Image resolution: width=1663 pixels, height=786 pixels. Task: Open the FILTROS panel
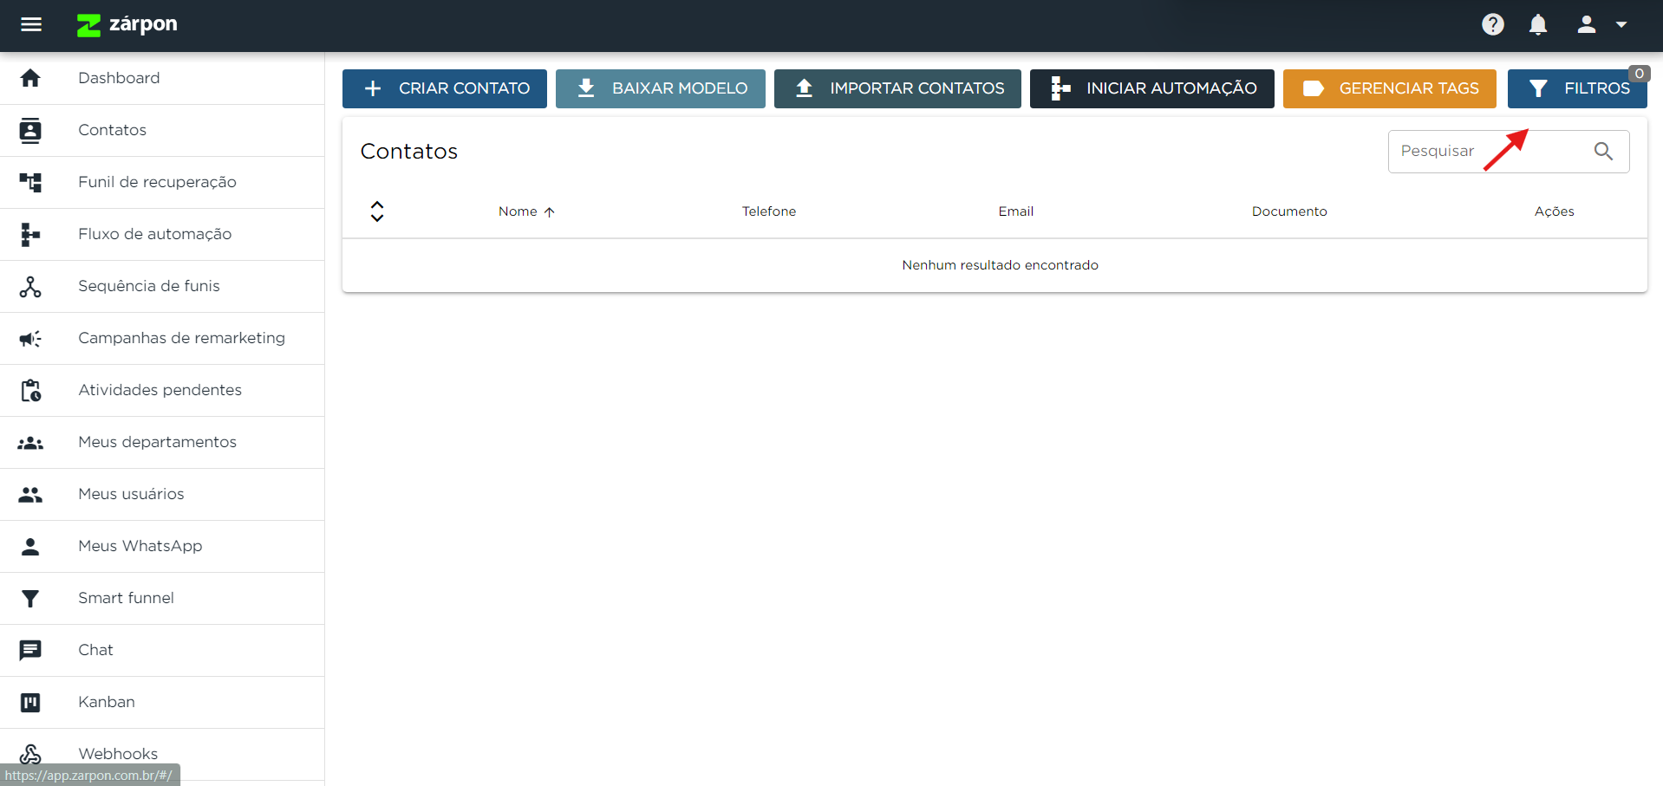coord(1576,88)
